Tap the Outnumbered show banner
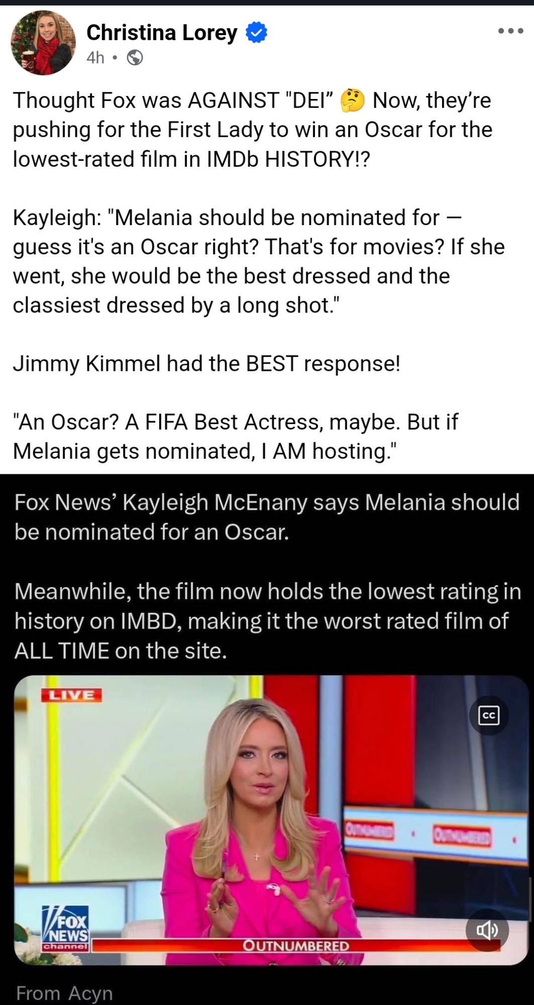 pos(296,945)
